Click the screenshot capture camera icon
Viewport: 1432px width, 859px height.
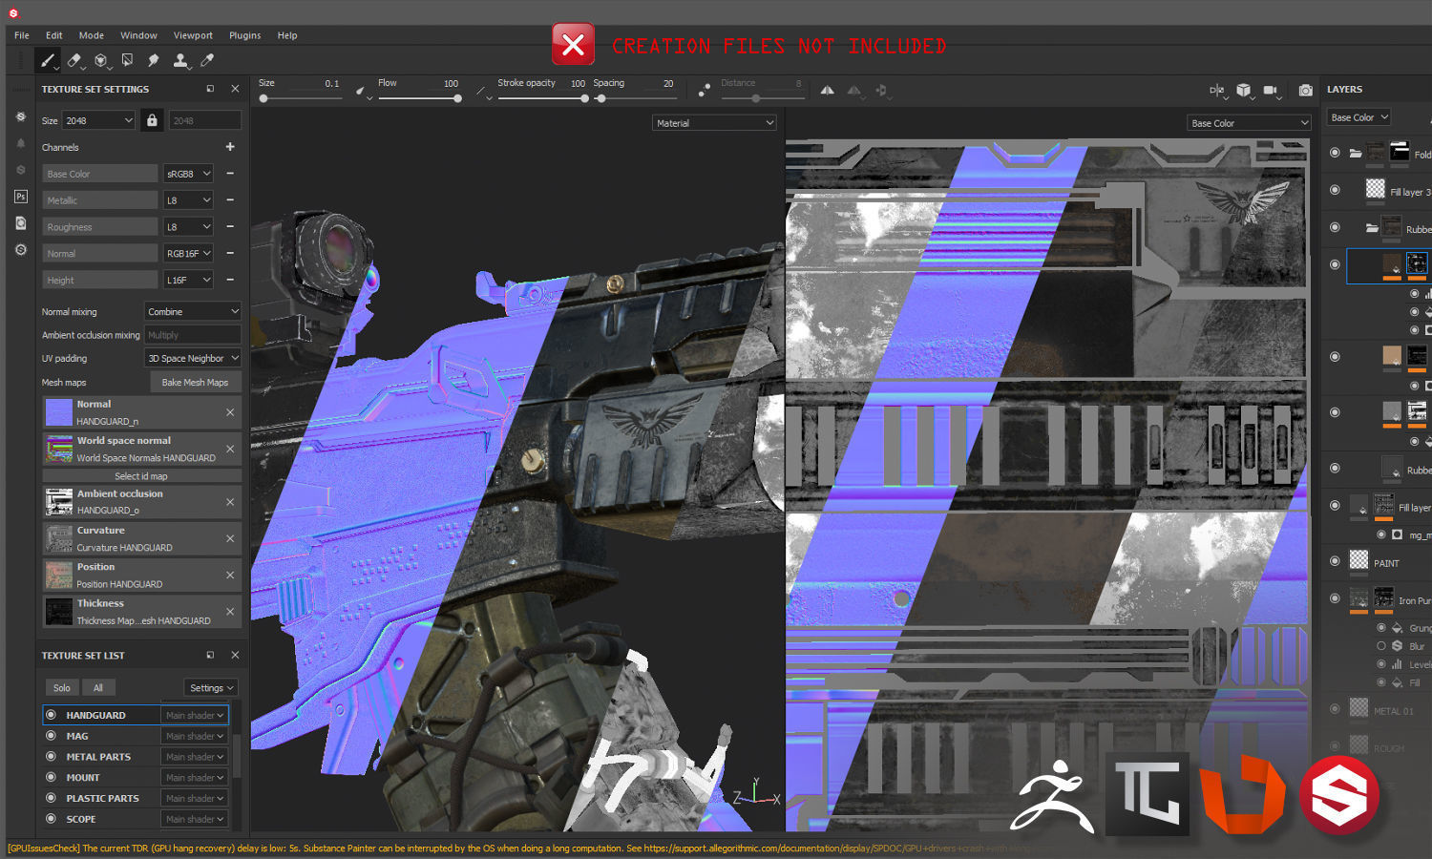tap(1305, 90)
